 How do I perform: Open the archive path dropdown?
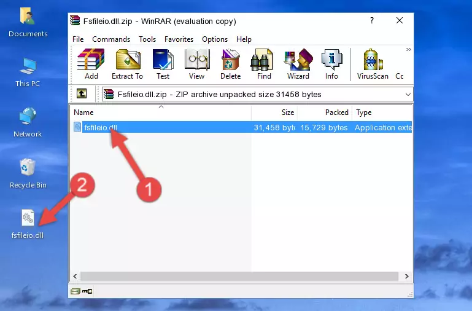pos(408,94)
